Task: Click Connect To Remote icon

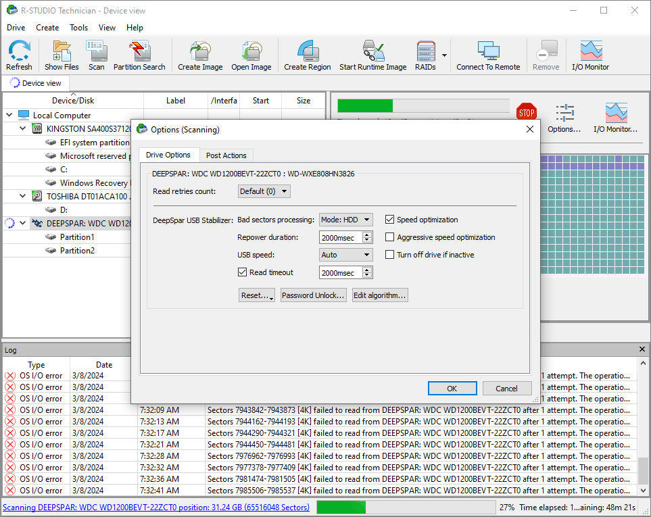Action: pyautogui.click(x=488, y=55)
